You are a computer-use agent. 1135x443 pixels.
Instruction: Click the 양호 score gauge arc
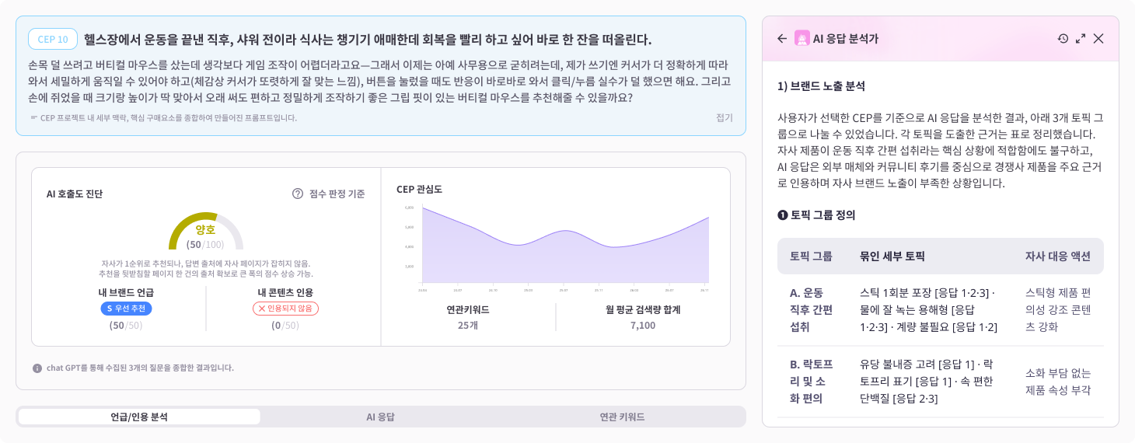tap(206, 230)
